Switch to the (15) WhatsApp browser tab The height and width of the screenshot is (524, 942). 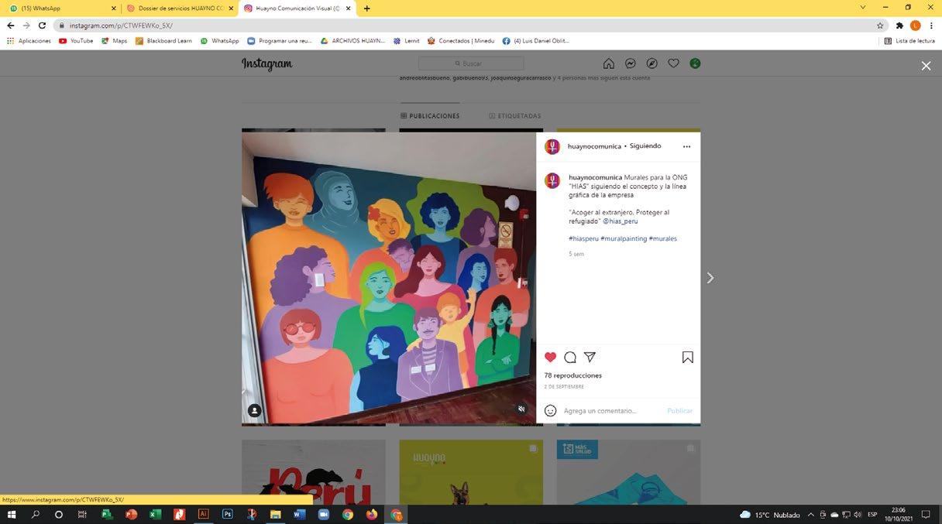click(60, 8)
